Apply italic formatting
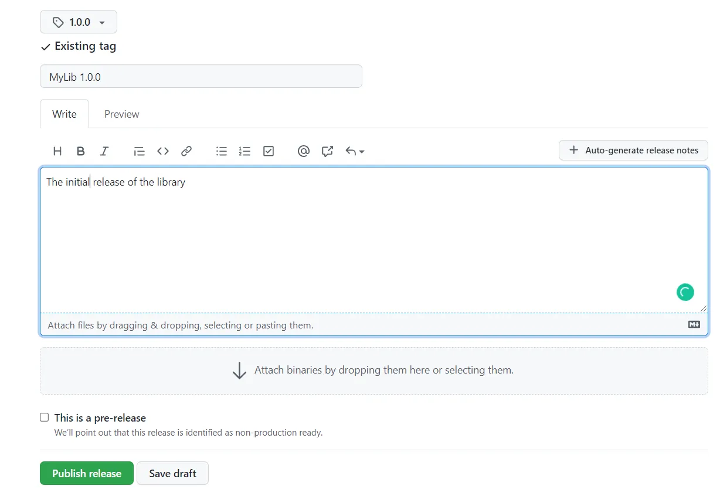The width and height of the screenshot is (720, 493). click(x=104, y=151)
